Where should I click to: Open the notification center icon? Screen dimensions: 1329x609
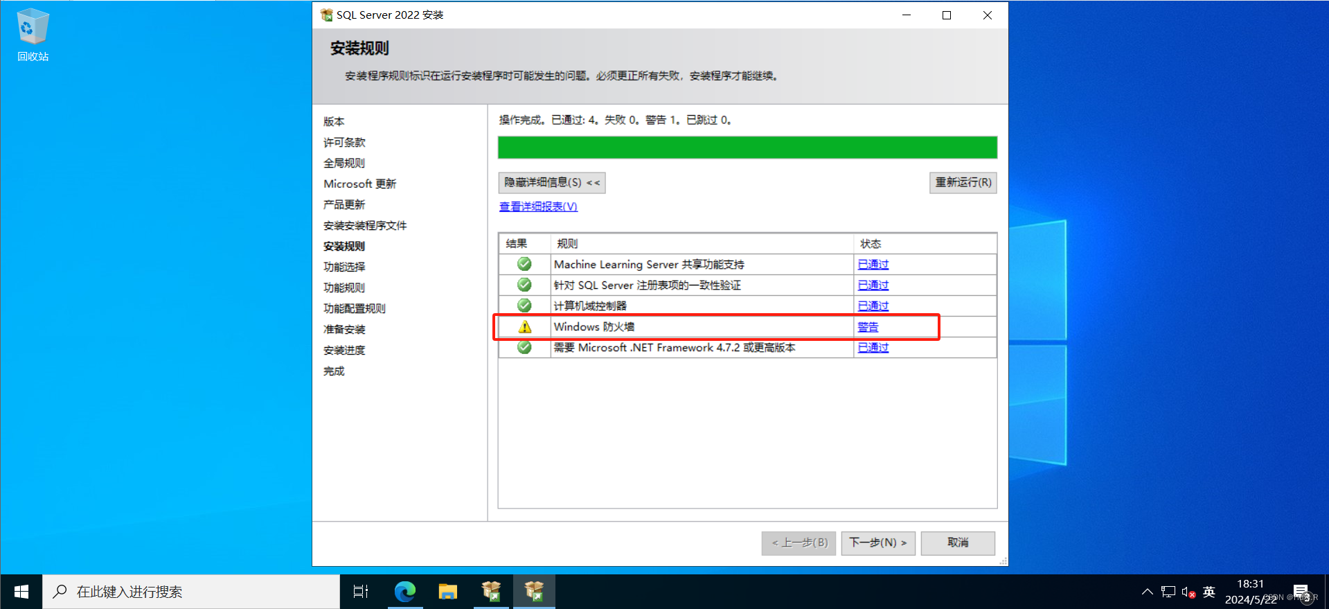1302,592
